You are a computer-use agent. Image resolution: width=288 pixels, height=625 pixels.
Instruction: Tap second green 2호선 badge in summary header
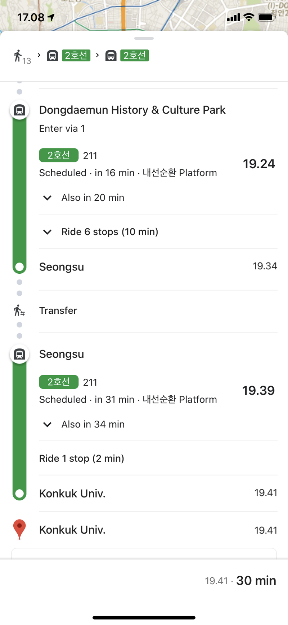pos(134,56)
